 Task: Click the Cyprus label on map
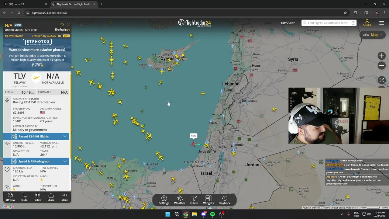(x=167, y=59)
